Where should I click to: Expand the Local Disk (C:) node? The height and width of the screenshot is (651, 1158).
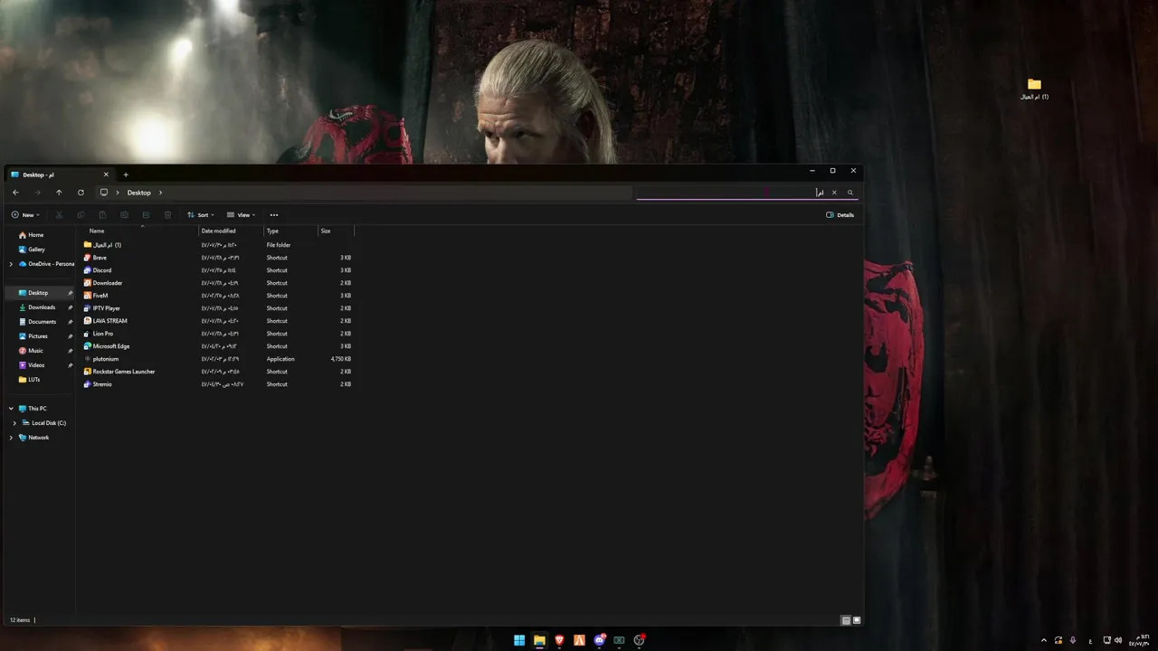coord(14,423)
